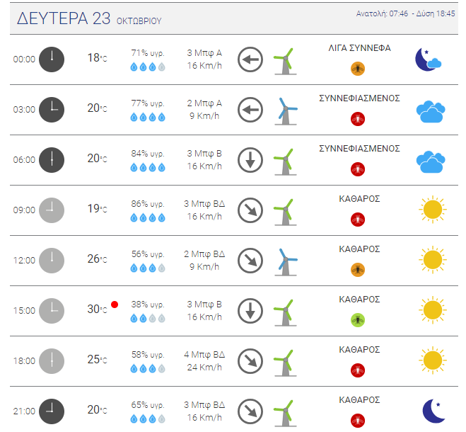Click the moon and cloud icon at 00:00
The width and height of the screenshot is (466, 432).
tap(429, 59)
